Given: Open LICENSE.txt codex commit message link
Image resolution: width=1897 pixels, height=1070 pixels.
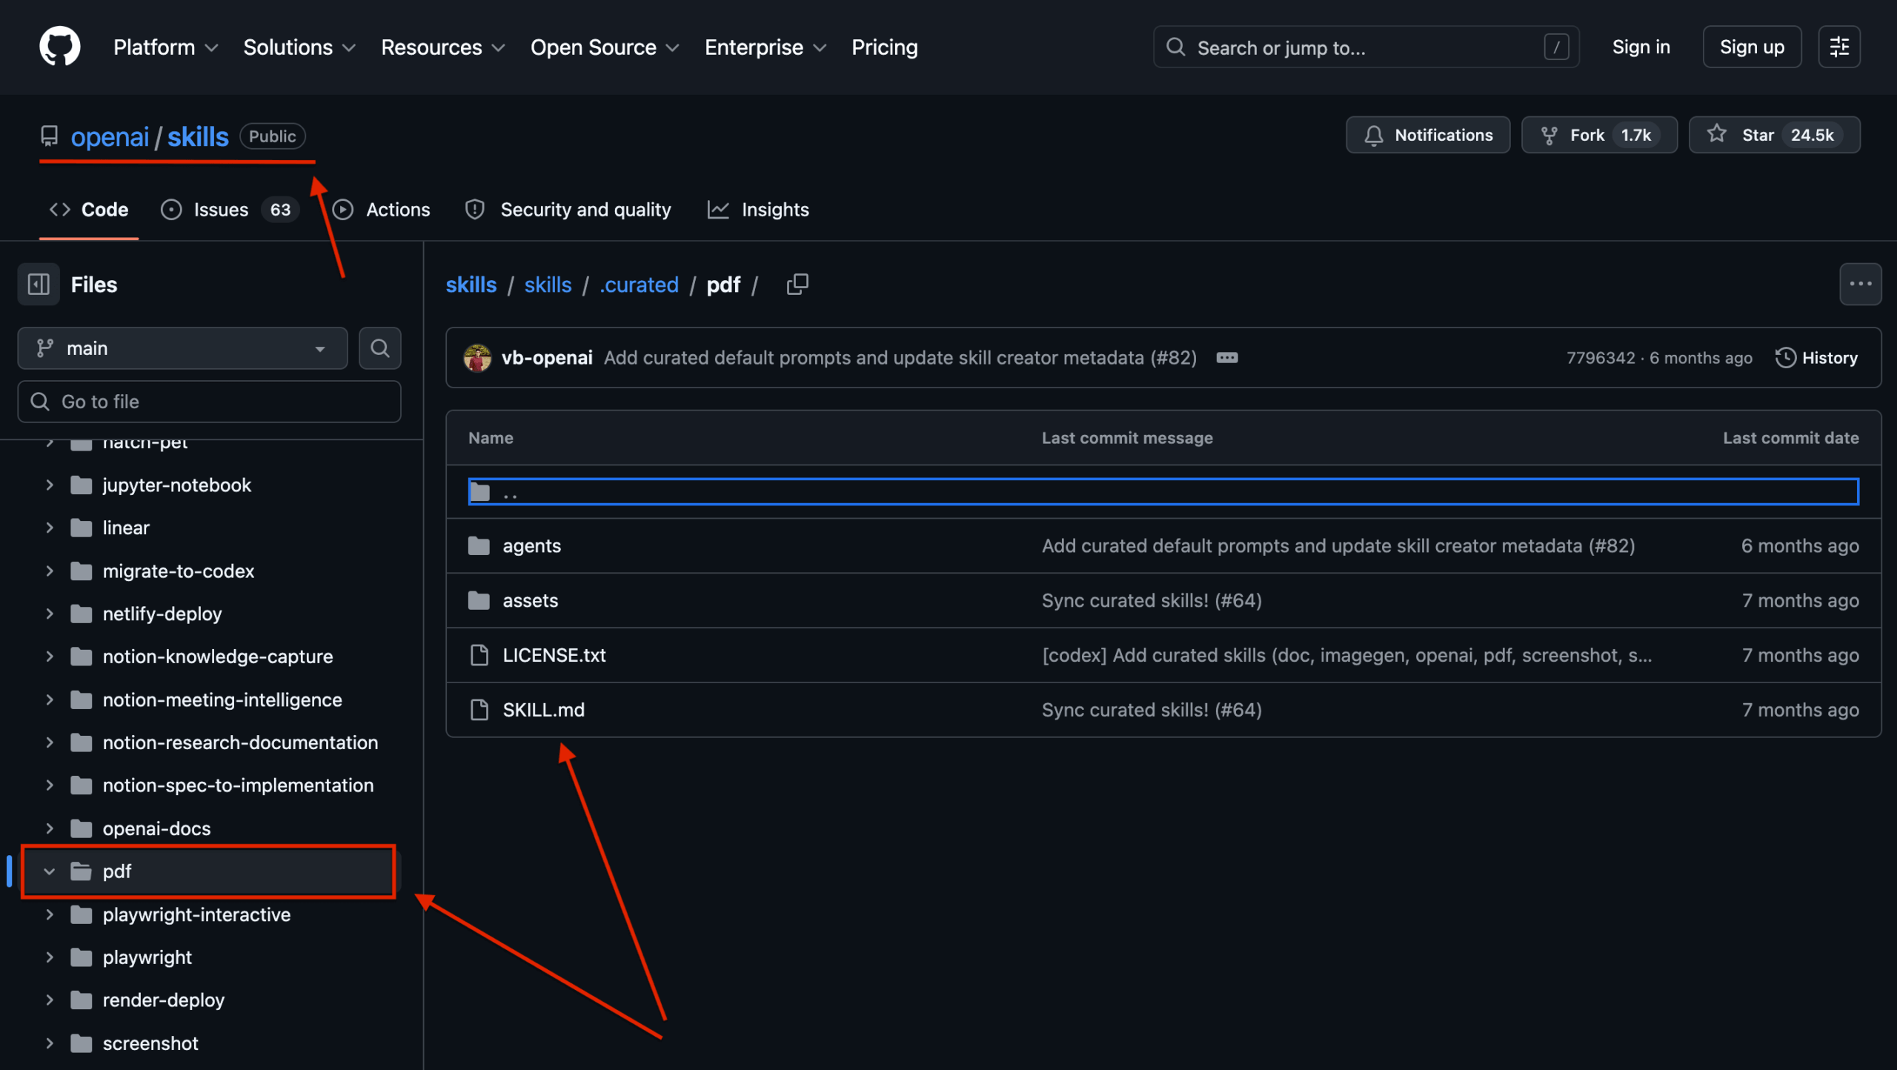Looking at the screenshot, I should coord(1347,656).
